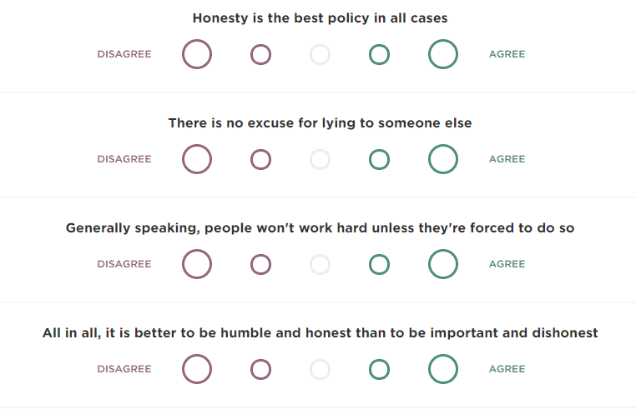636x414 pixels.
Task: Select strongly disagree for 'Honesty is the best policy'
Action: point(197,54)
